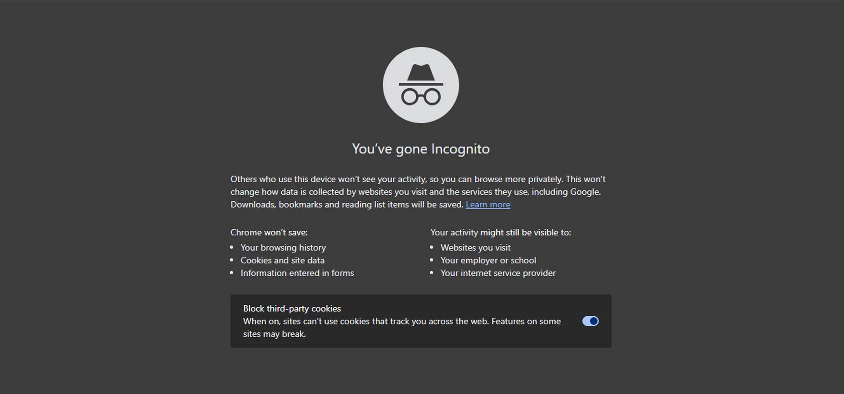This screenshot has width=844, height=394.
Task: Select "Your browsing history" list item
Action: (283, 248)
